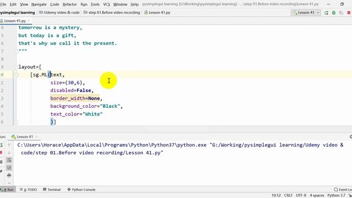Image resolution: width=352 pixels, height=198 pixels.
Task: Click the border_width=None code line
Action: (76, 98)
